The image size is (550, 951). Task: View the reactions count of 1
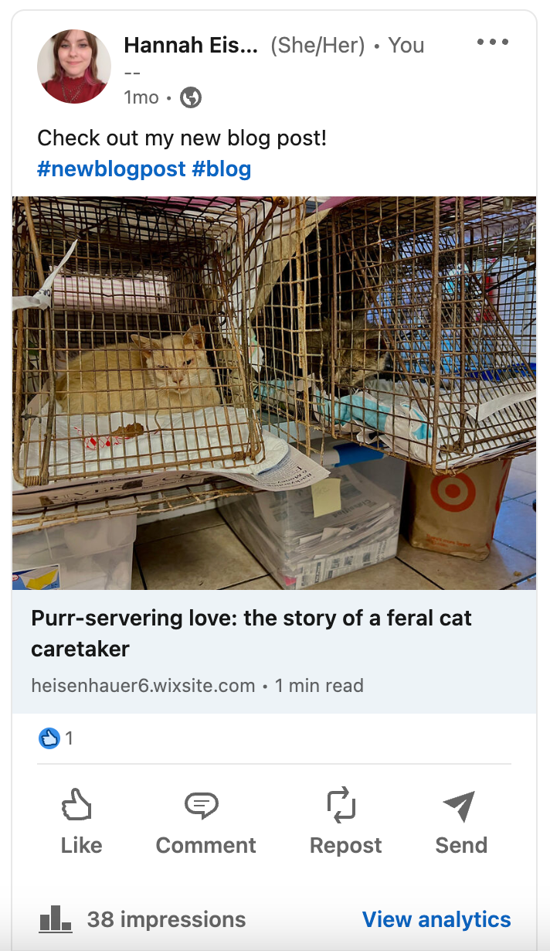tap(69, 738)
